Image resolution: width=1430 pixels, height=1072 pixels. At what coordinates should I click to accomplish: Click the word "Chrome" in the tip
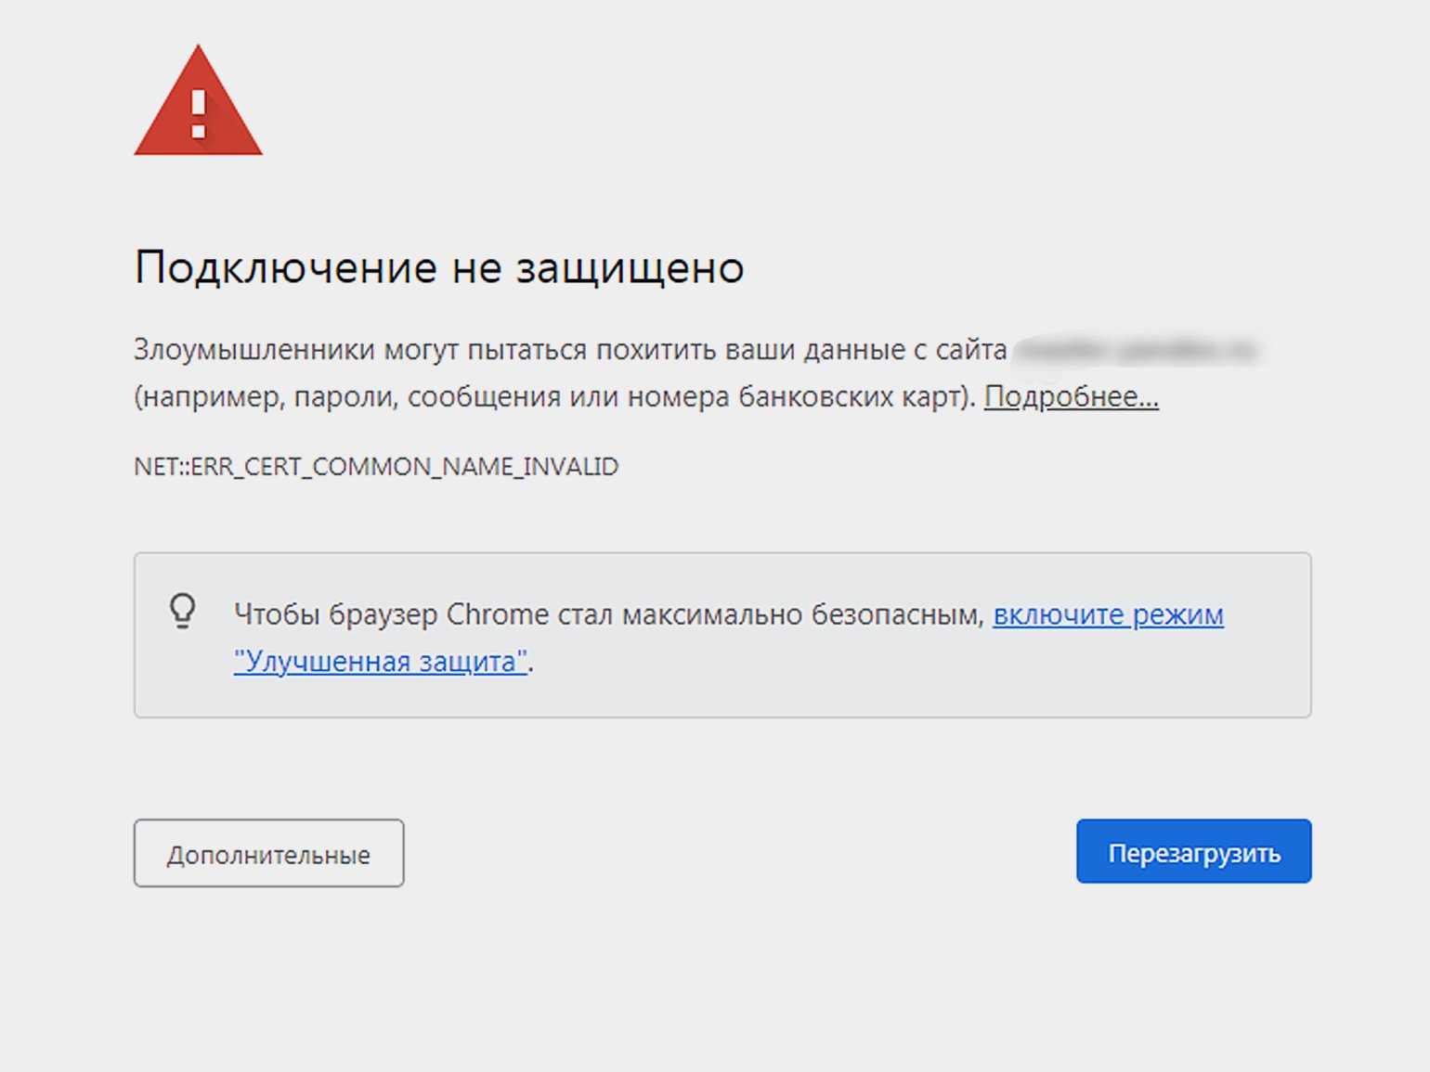[x=497, y=614]
